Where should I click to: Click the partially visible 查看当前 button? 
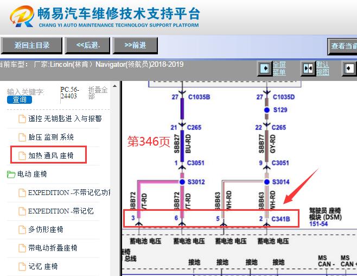coord(342,46)
